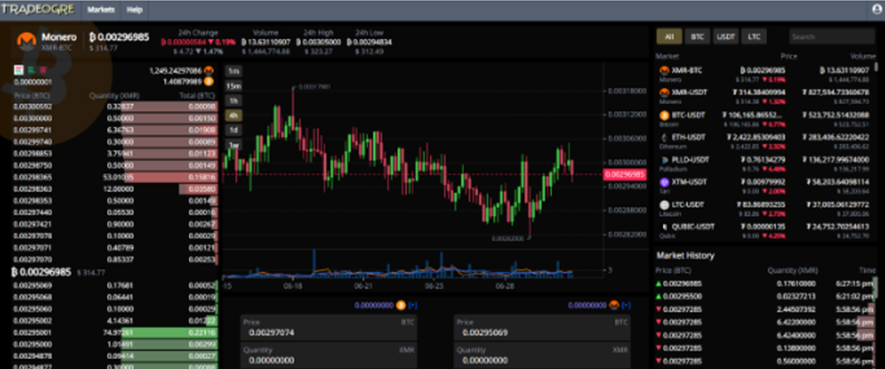Select buy order at 0.00295002
The width and height of the screenshot is (885, 369).
(114, 320)
